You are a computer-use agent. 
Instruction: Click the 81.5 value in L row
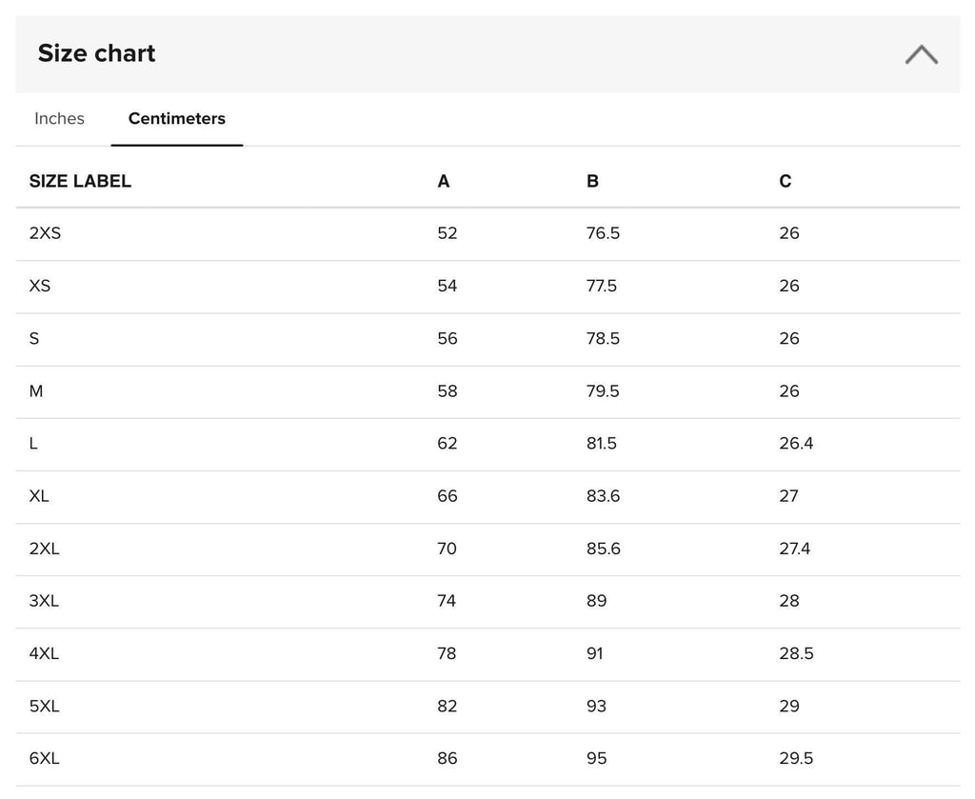(x=602, y=444)
